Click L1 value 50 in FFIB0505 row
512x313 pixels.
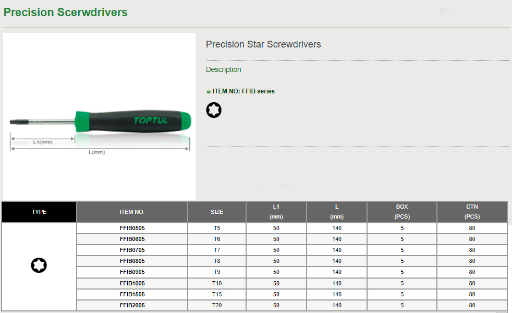276,228
